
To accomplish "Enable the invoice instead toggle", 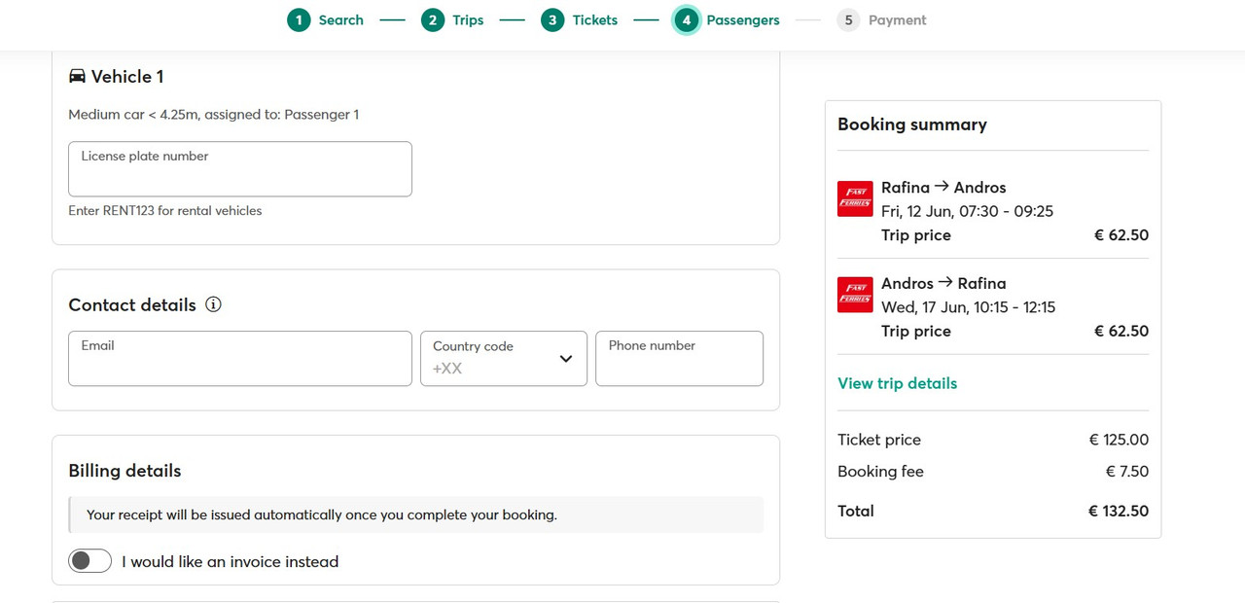I will pyautogui.click(x=89, y=561).
